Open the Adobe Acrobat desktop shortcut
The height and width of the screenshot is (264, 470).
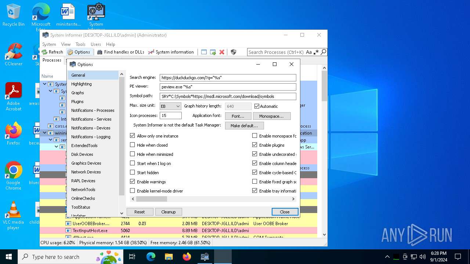(14, 96)
